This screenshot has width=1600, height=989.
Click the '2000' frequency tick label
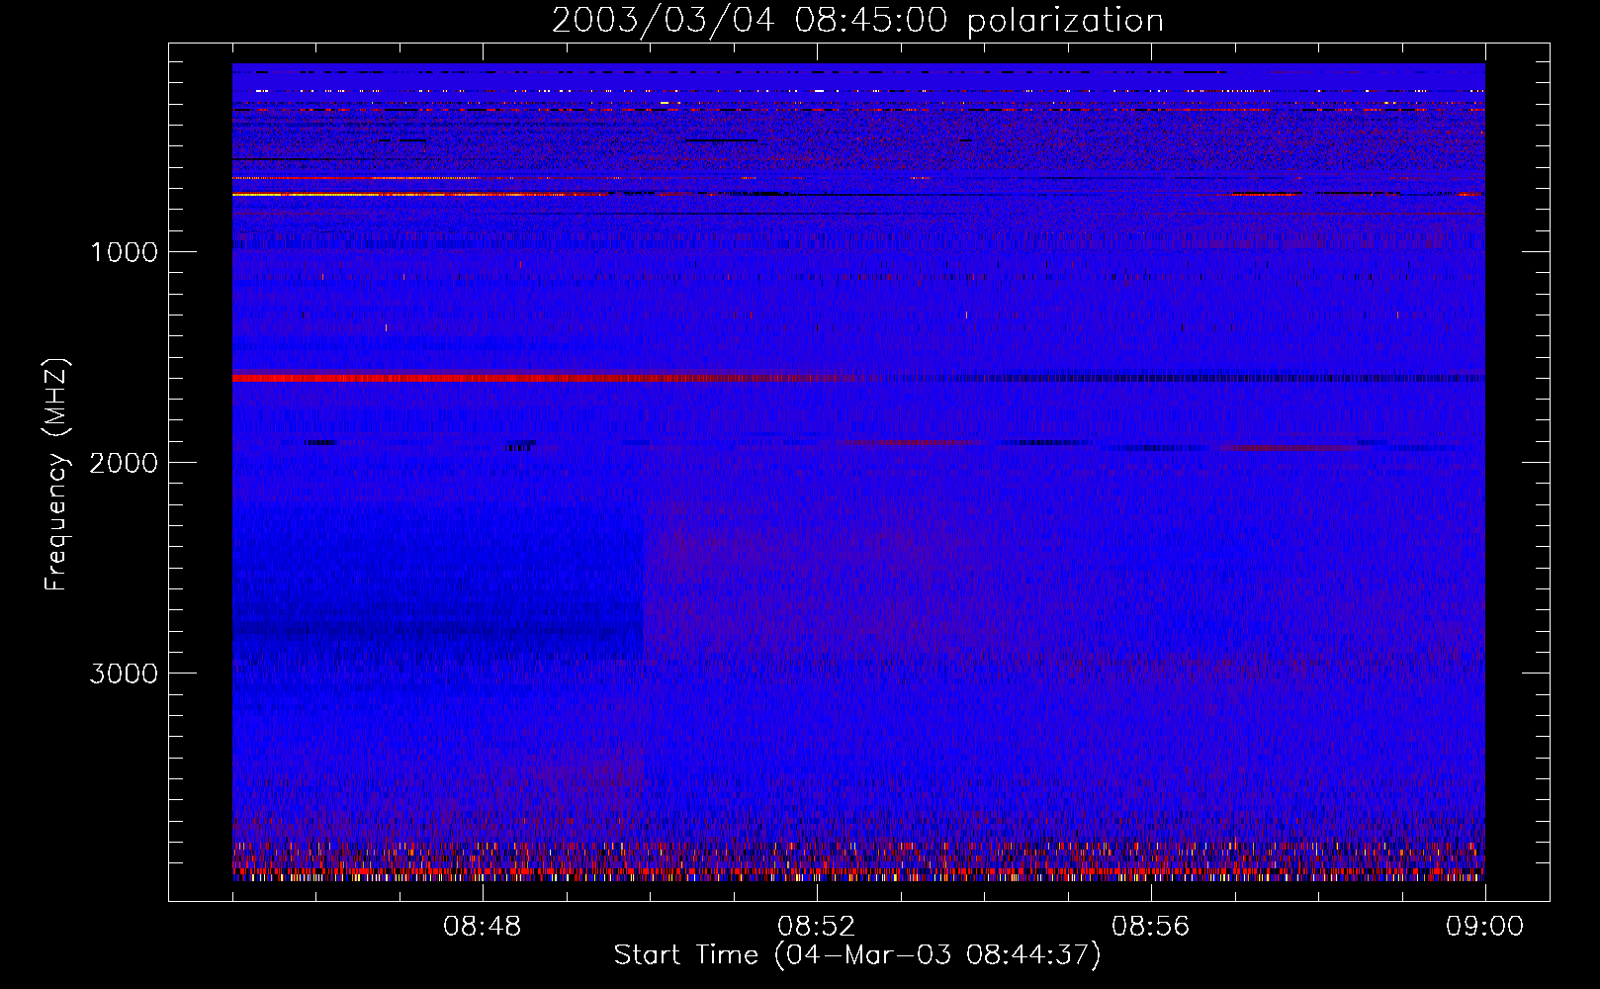point(124,463)
